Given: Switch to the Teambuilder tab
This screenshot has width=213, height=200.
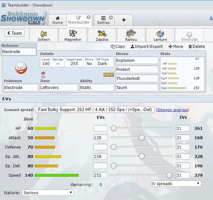Looking at the screenshot, I should point(79,20).
